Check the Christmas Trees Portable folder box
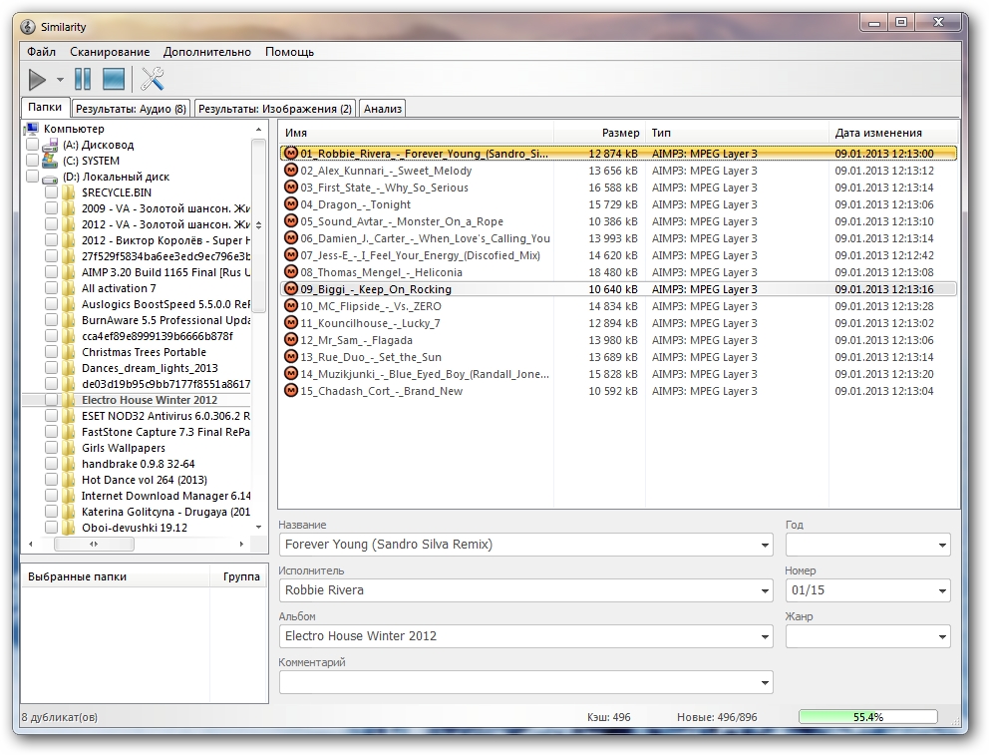 coord(52,352)
